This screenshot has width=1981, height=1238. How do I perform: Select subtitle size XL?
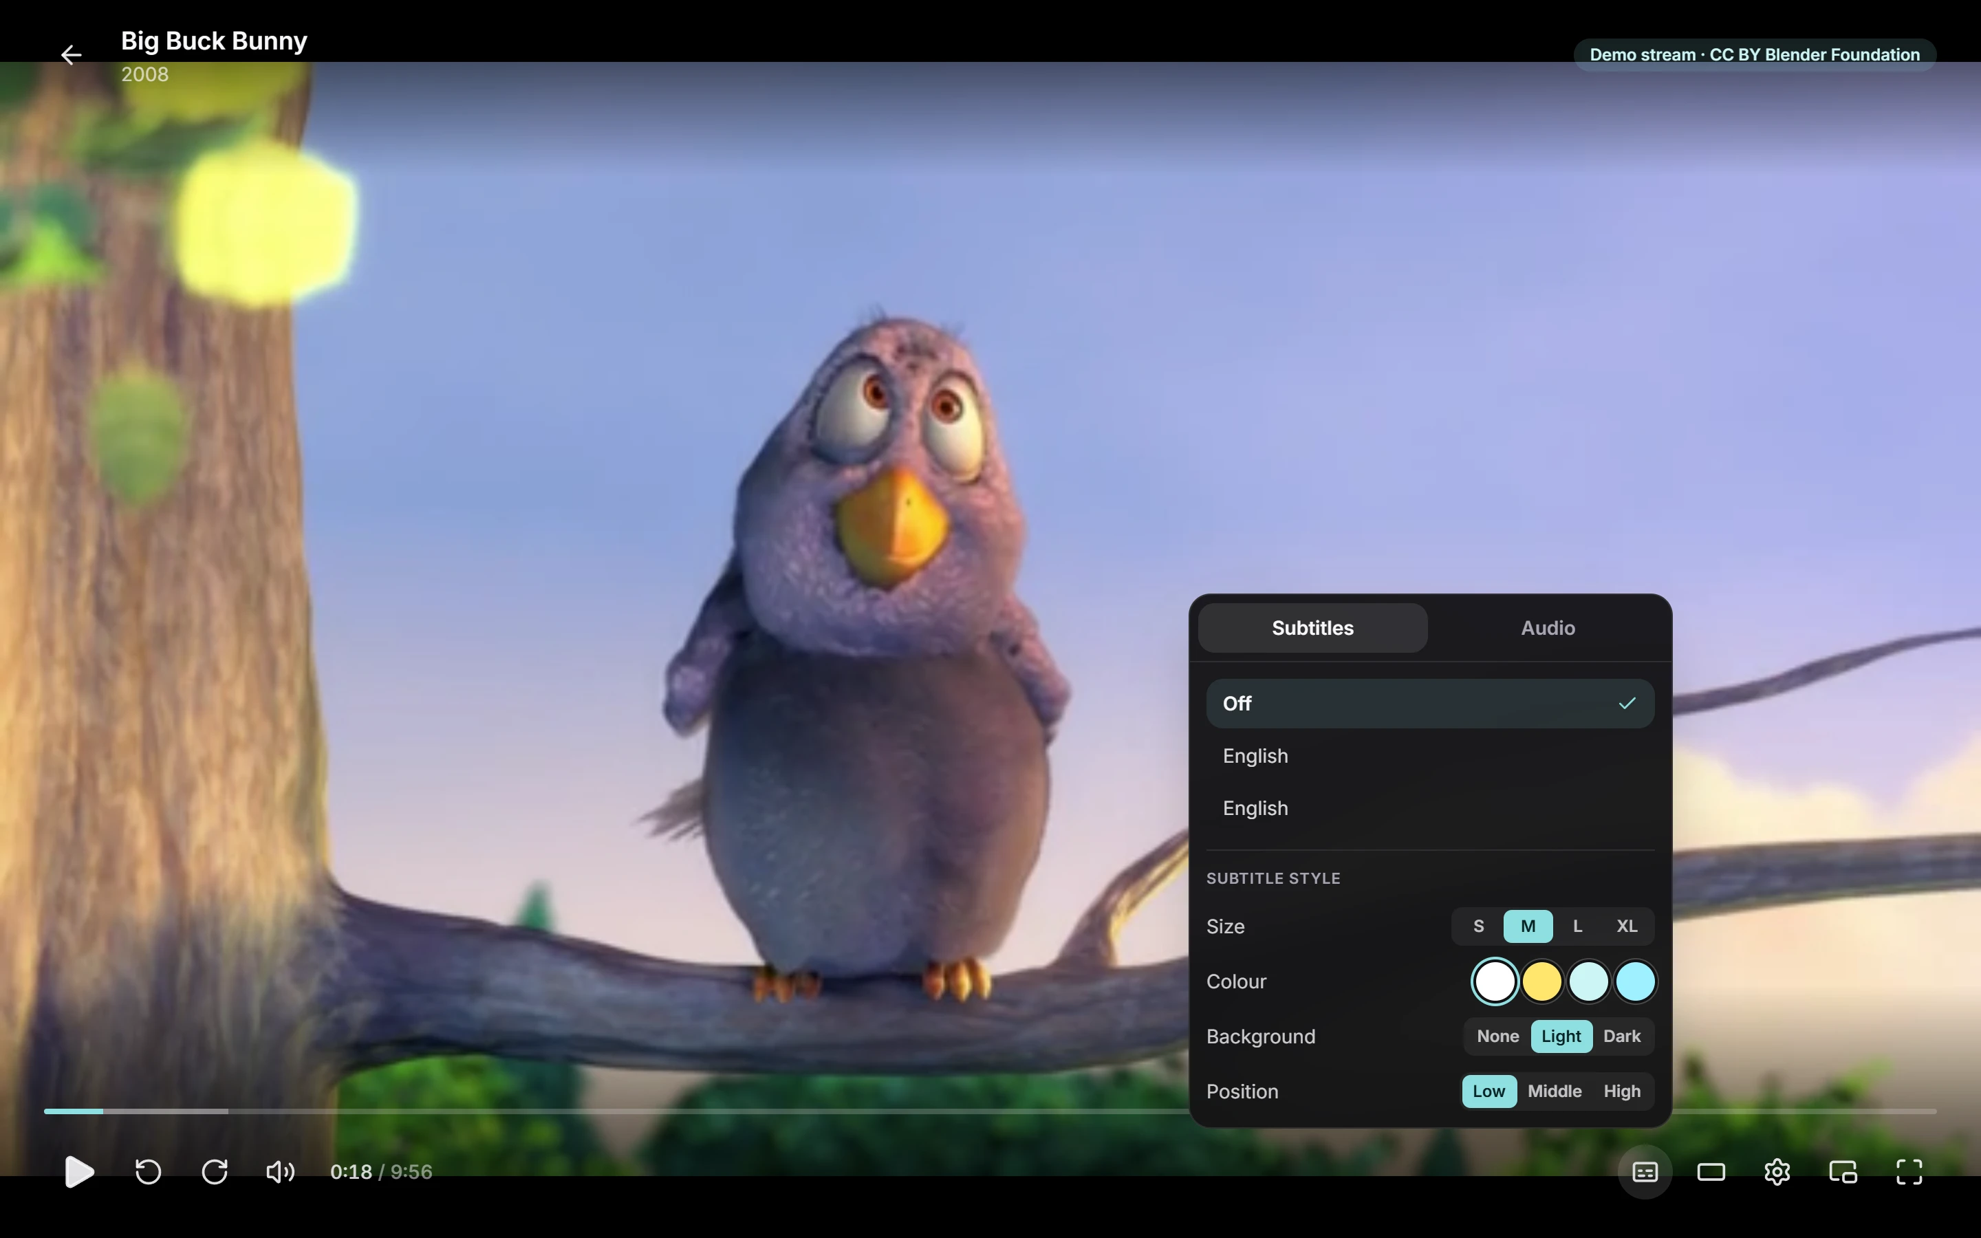[x=1627, y=926]
